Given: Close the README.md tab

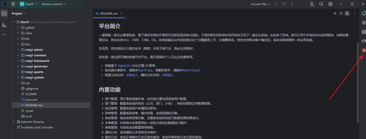Looking at the screenshot, I should point(121,14).
